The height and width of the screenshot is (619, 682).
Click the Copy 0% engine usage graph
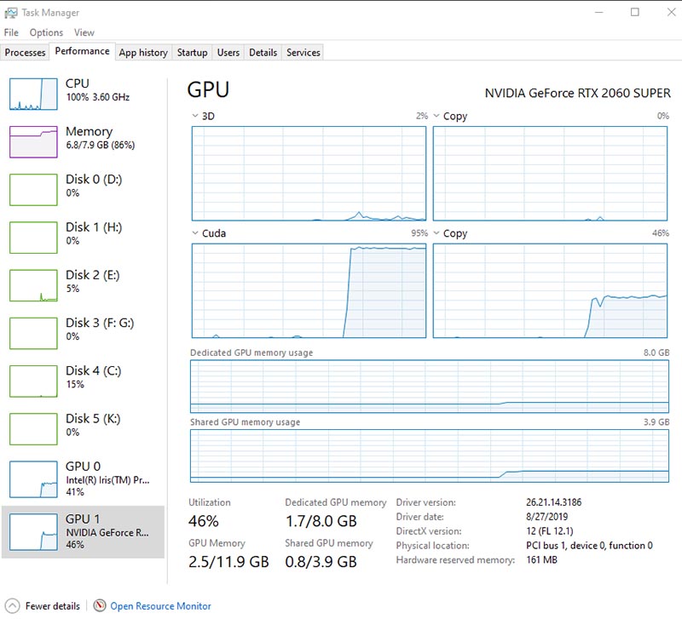tap(550, 174)
